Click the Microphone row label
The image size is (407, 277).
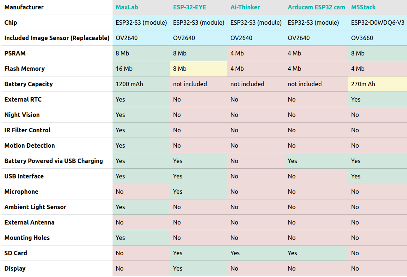21,192
